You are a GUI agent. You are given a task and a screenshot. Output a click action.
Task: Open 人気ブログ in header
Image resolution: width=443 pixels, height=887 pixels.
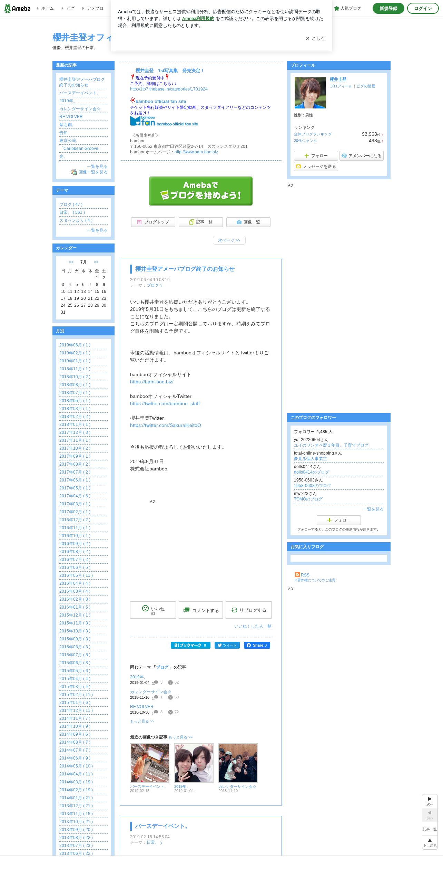pos(348,8)
